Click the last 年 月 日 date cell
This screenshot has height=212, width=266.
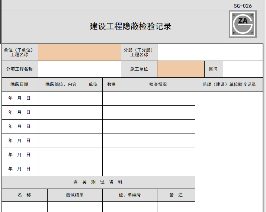tap(20, 169)
